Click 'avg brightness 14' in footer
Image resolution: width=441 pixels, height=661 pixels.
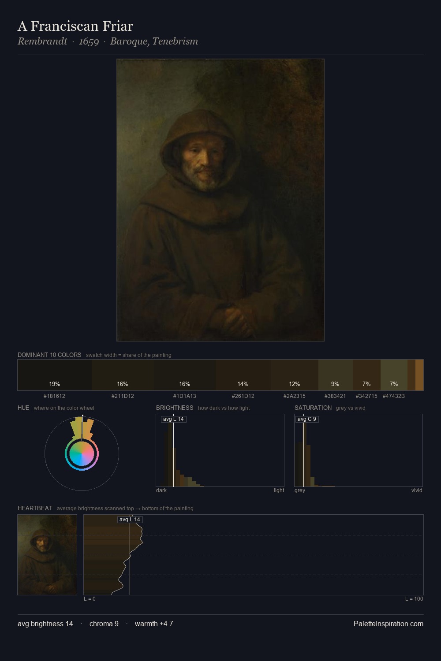click(45, 624)
